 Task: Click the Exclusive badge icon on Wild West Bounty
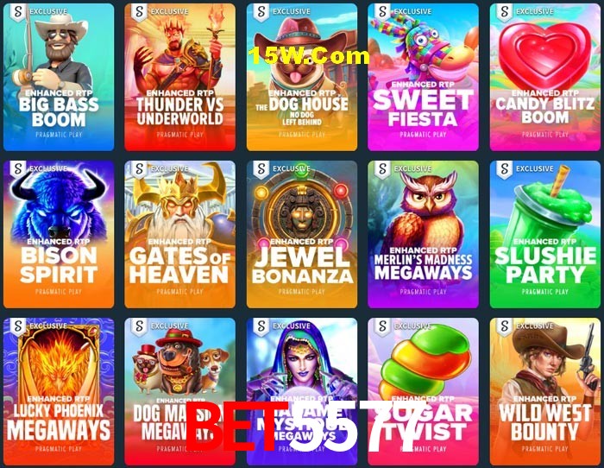pos(504,326)
